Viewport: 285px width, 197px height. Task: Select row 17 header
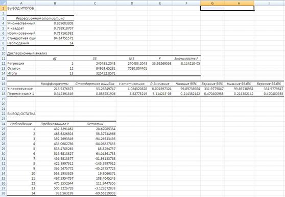3,89
